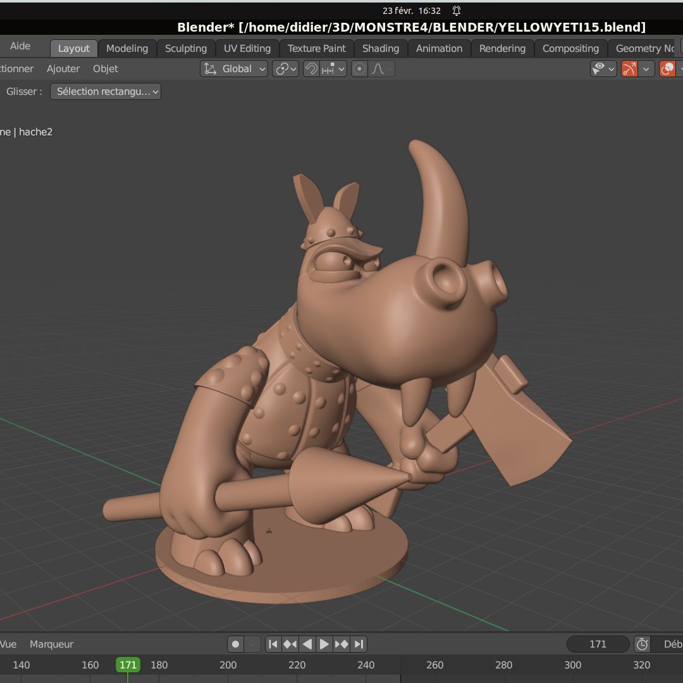
Task: Open object visibility and selectability filter
Action: [x=603, y=69]
